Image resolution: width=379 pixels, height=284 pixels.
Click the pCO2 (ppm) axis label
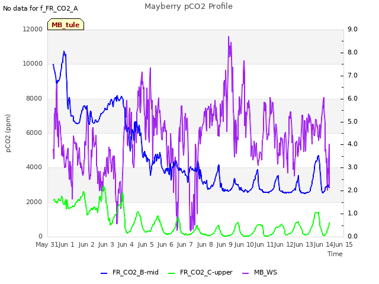pyautogui.click(x=8, y=133)
